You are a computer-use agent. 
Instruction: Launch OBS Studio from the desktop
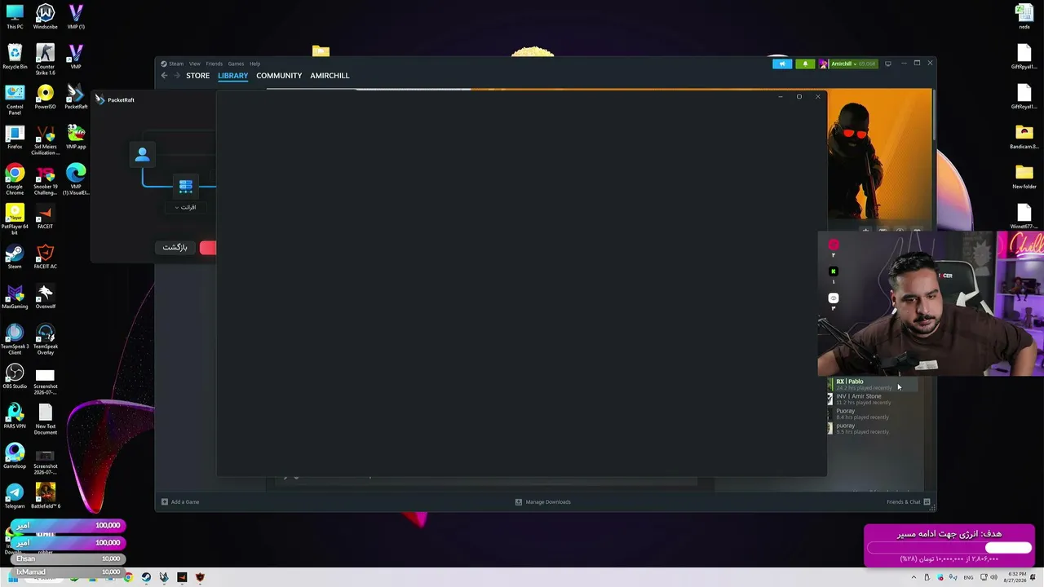15,376
